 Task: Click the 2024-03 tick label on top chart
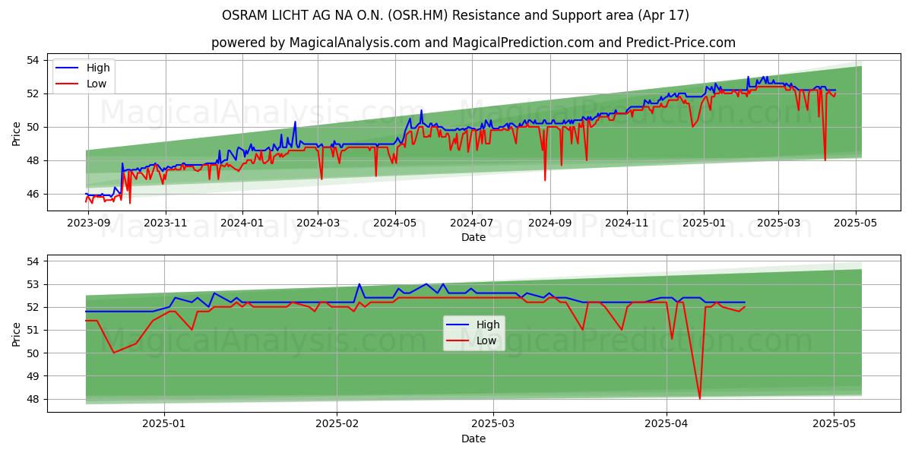(x=318, y=224)
